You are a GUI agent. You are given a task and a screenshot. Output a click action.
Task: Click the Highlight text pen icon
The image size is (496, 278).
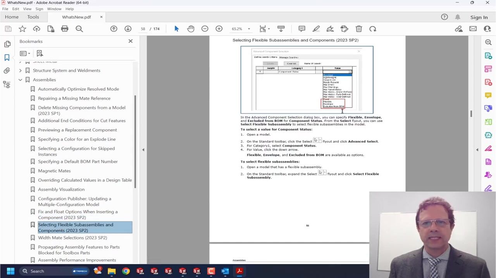point(316,29)
